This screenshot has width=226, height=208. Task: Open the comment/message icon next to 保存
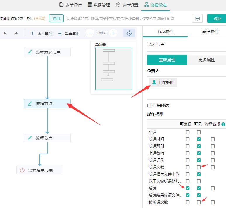pos(197,18)
